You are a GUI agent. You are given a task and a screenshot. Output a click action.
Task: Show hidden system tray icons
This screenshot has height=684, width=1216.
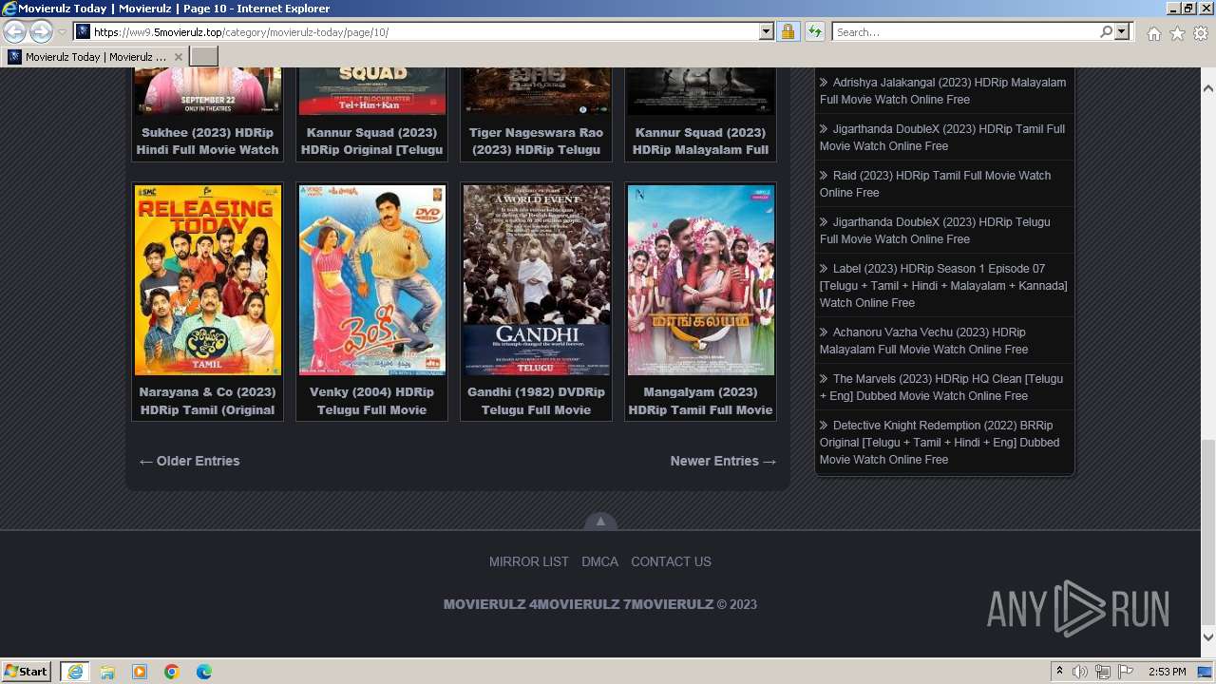tap(1059, 672)
